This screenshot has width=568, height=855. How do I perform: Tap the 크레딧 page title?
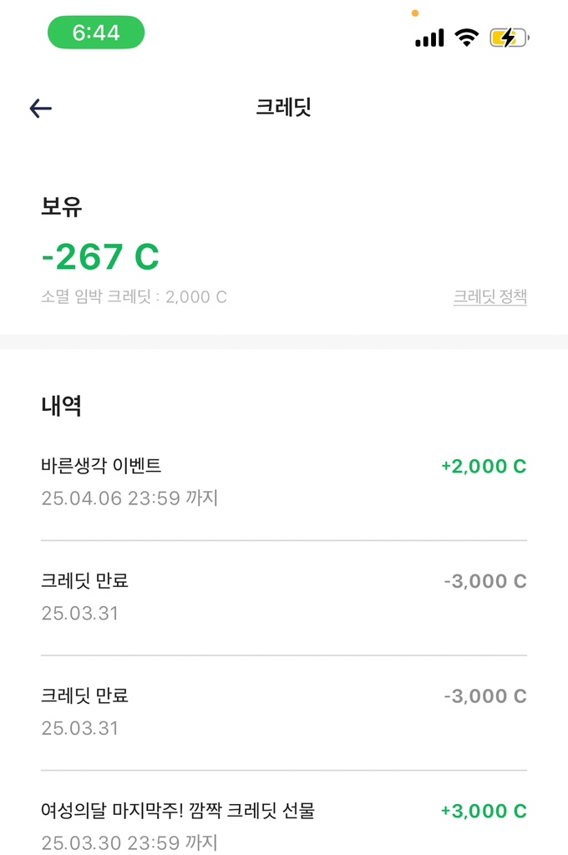(x=283, y=108)
